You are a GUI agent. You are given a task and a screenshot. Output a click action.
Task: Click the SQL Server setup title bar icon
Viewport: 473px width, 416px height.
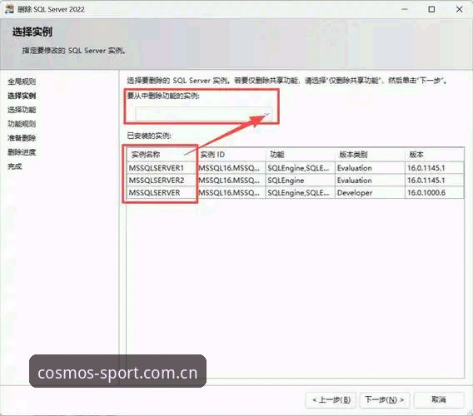(9, 9)
